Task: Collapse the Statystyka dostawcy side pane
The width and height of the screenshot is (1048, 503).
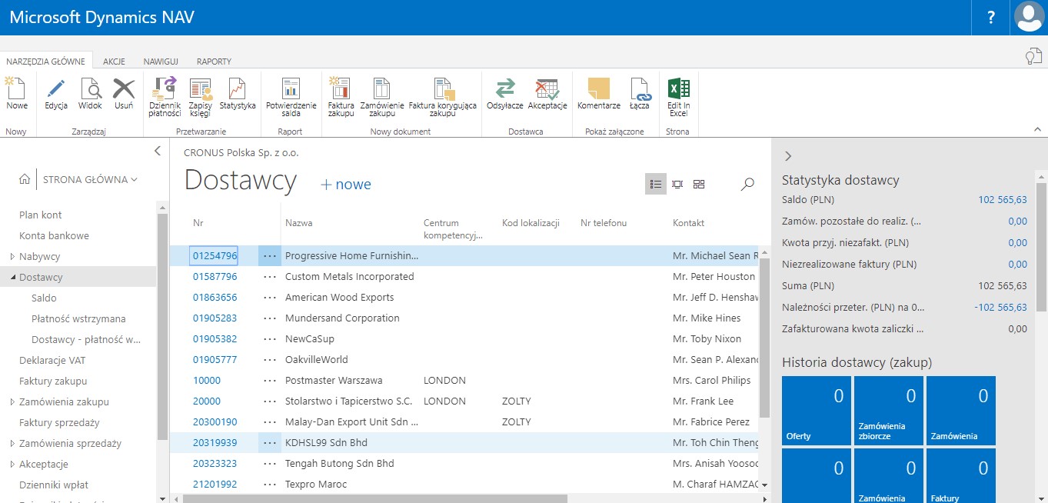Action: (787, 155)
